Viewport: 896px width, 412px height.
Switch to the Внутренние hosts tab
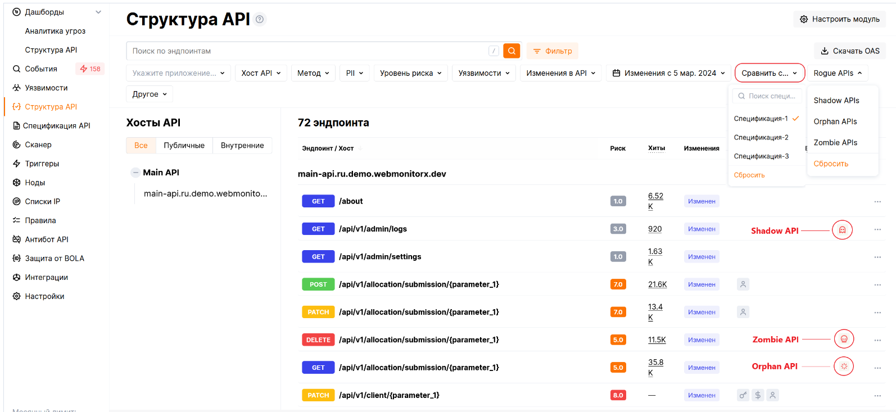tap(242, 145)
